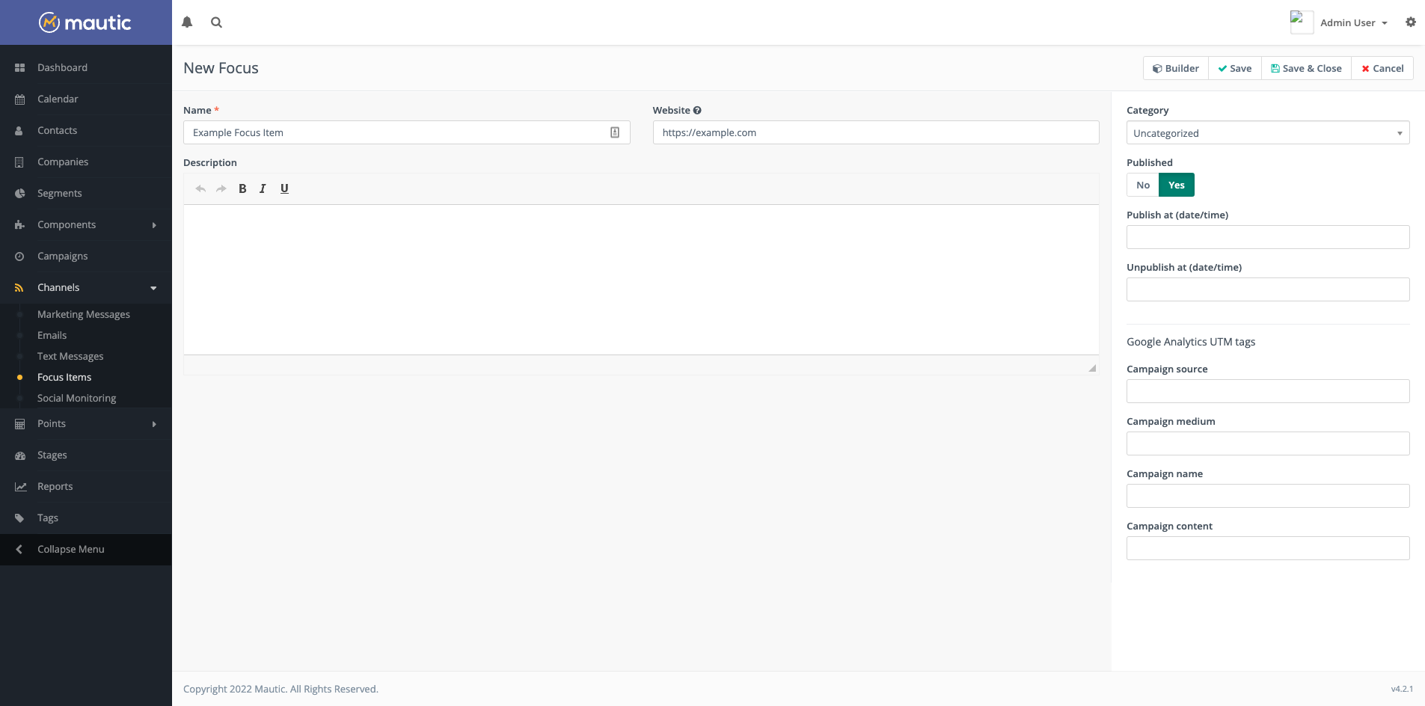Click the search magnifier icon
The height and width of the screenshot is (706, 1425).
(x=216, y=22)
